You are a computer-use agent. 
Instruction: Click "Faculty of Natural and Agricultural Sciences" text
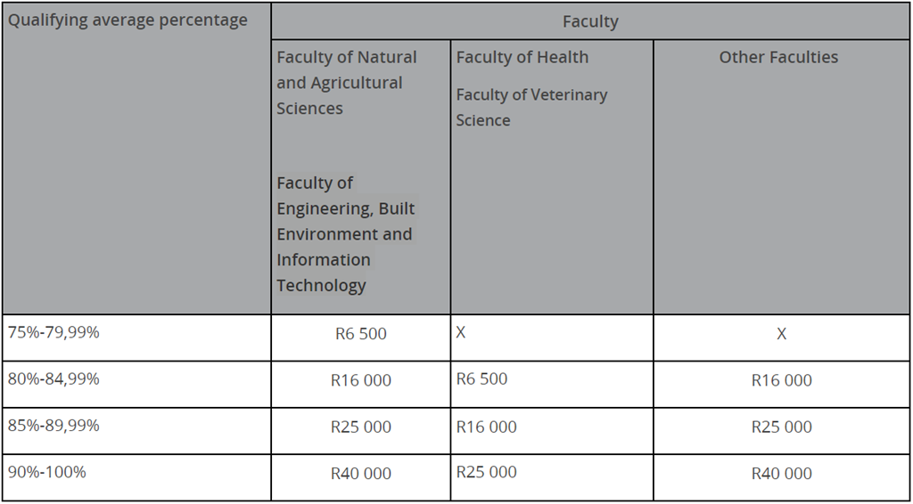pyautogui.click(x=347, y=83)
